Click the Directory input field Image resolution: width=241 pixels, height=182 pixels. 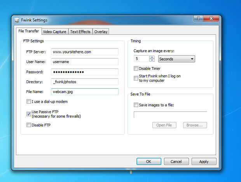[85, 82]
